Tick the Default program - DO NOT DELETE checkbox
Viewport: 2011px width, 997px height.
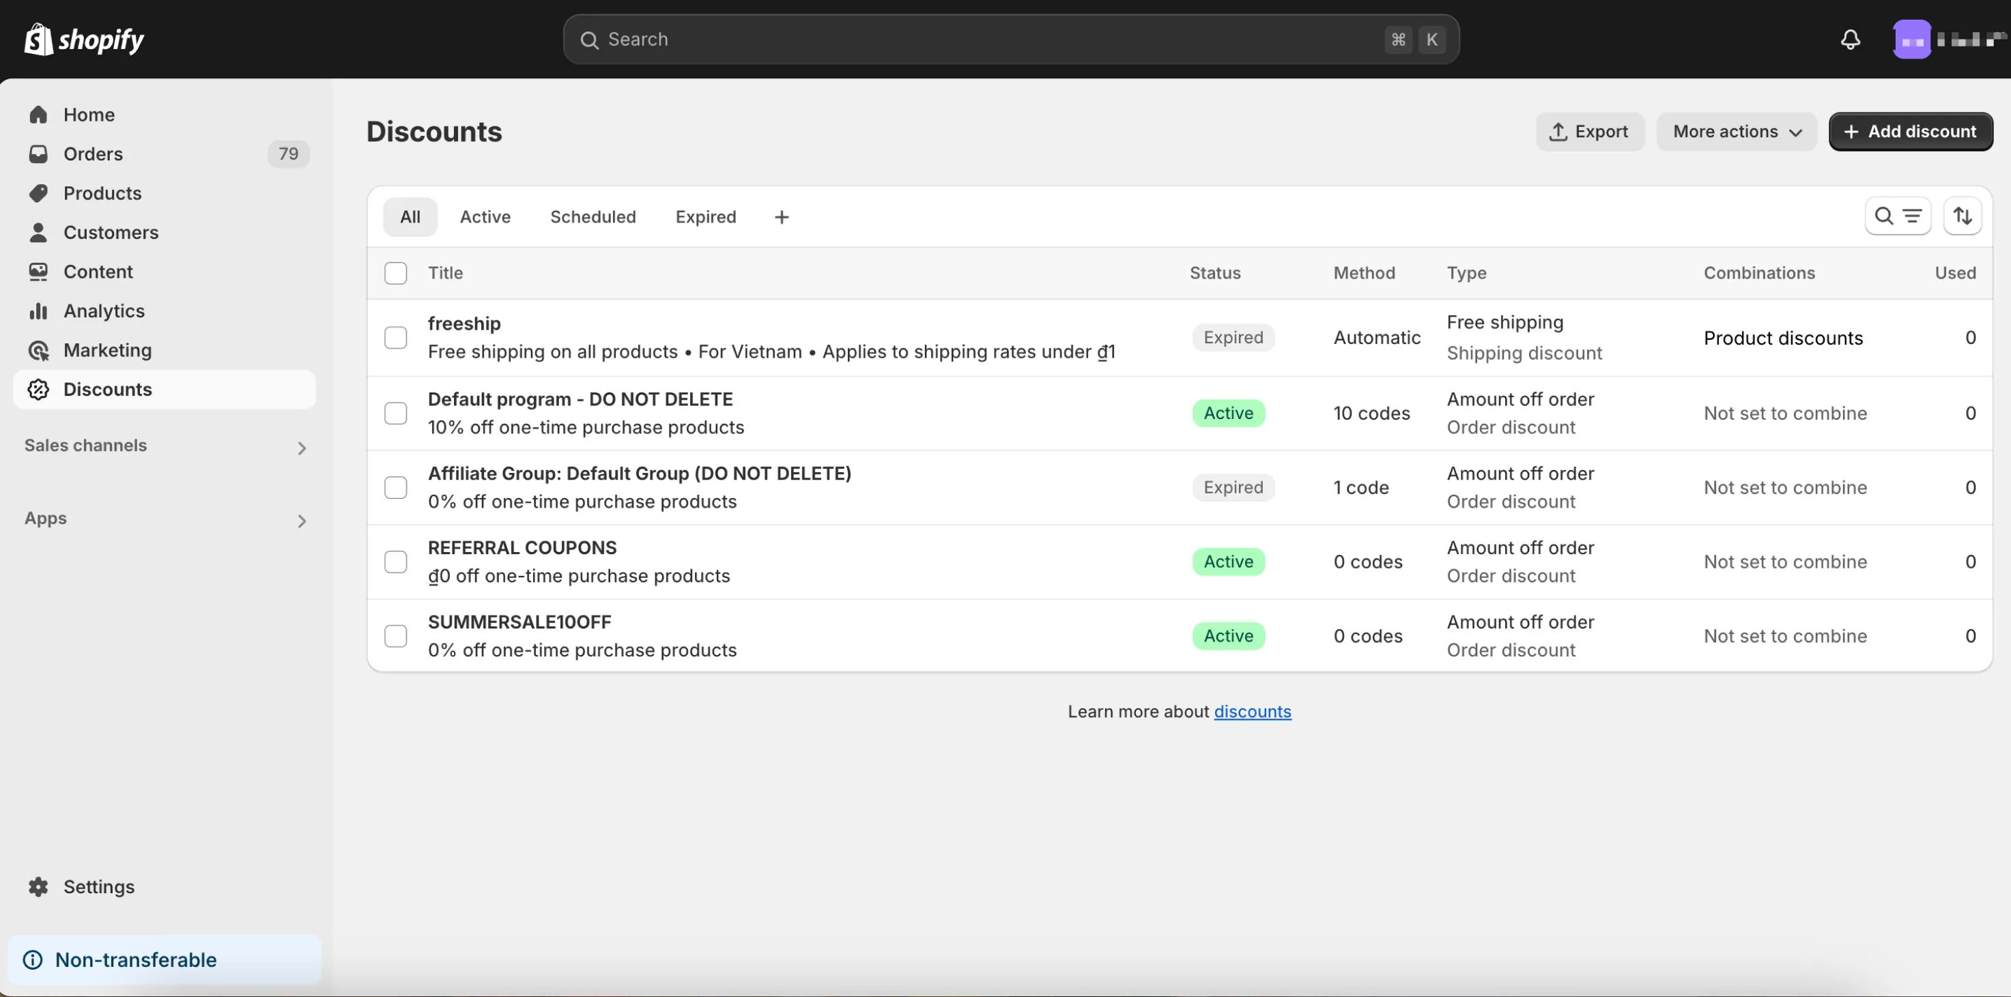[x=396, y=413]
